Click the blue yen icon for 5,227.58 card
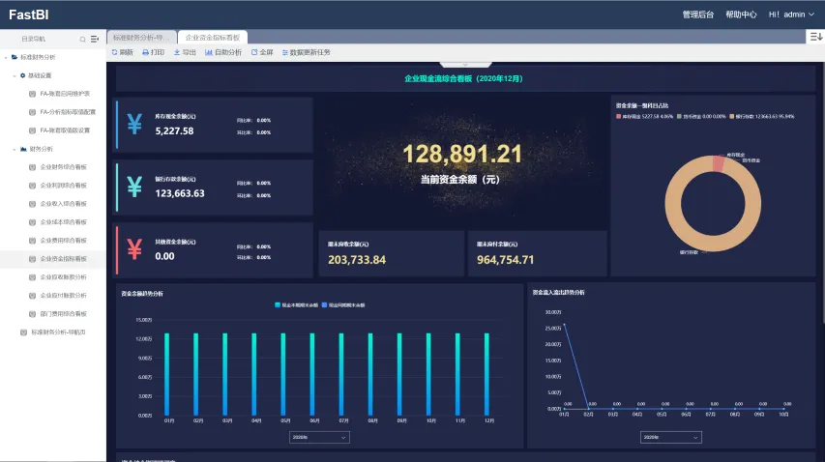825x462 pixels. pos(134,125)
